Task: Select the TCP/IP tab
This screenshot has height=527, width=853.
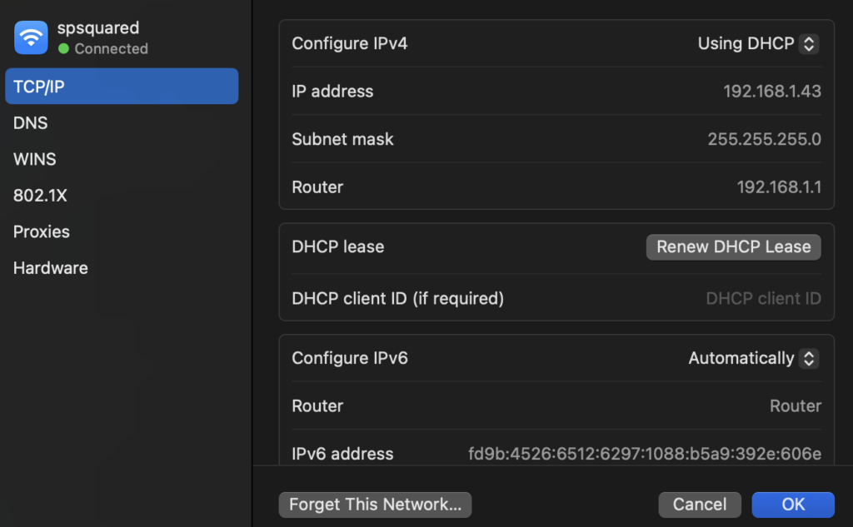Action: click(122, 87)
